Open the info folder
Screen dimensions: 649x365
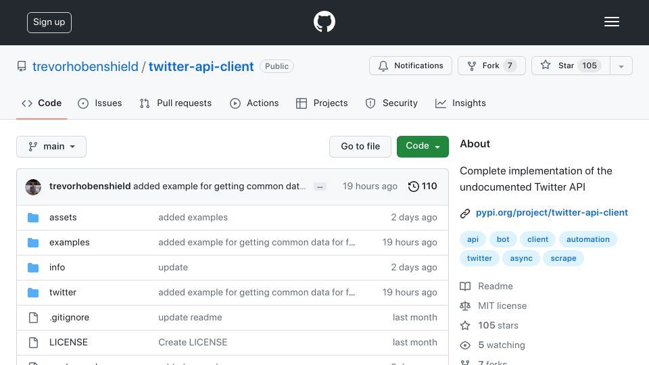click(x=57, y=268)
